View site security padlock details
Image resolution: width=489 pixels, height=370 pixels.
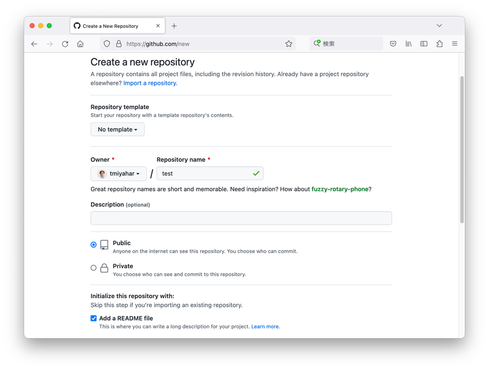pyautogui.click(x=118, y=44)
